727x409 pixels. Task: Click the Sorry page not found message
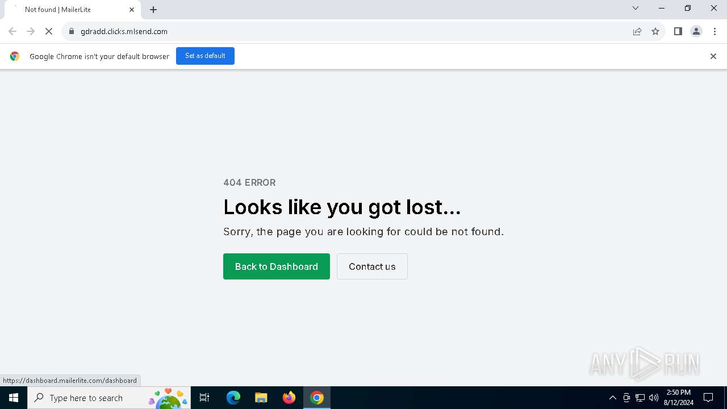tap(363, 231)
